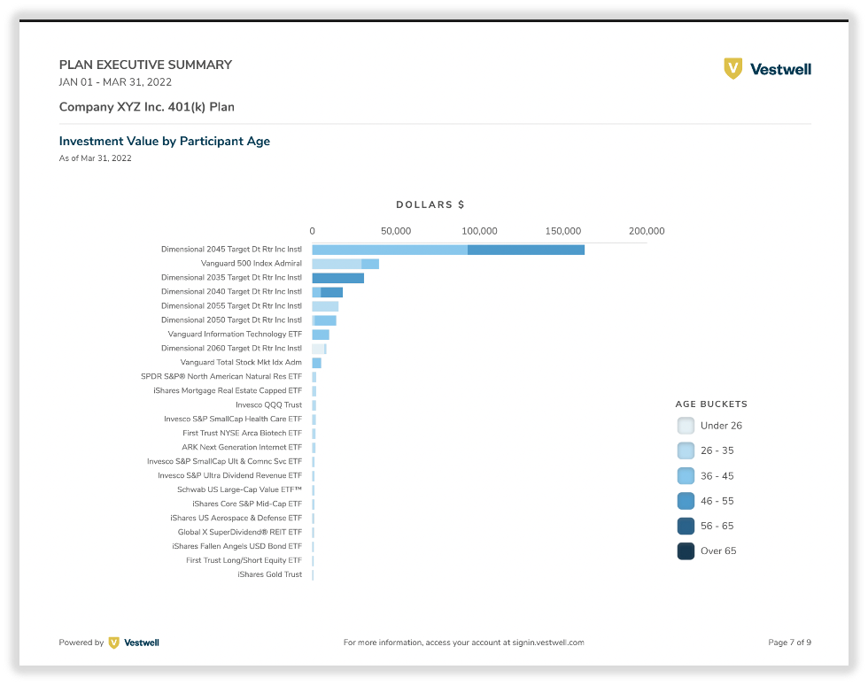Click 'First Trust Long/Short Equity ETF'
The image size is (868, 685).
(x=244, y=560)
